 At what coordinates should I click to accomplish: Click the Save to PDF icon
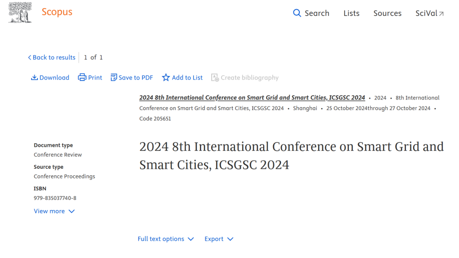pos(114,78)
